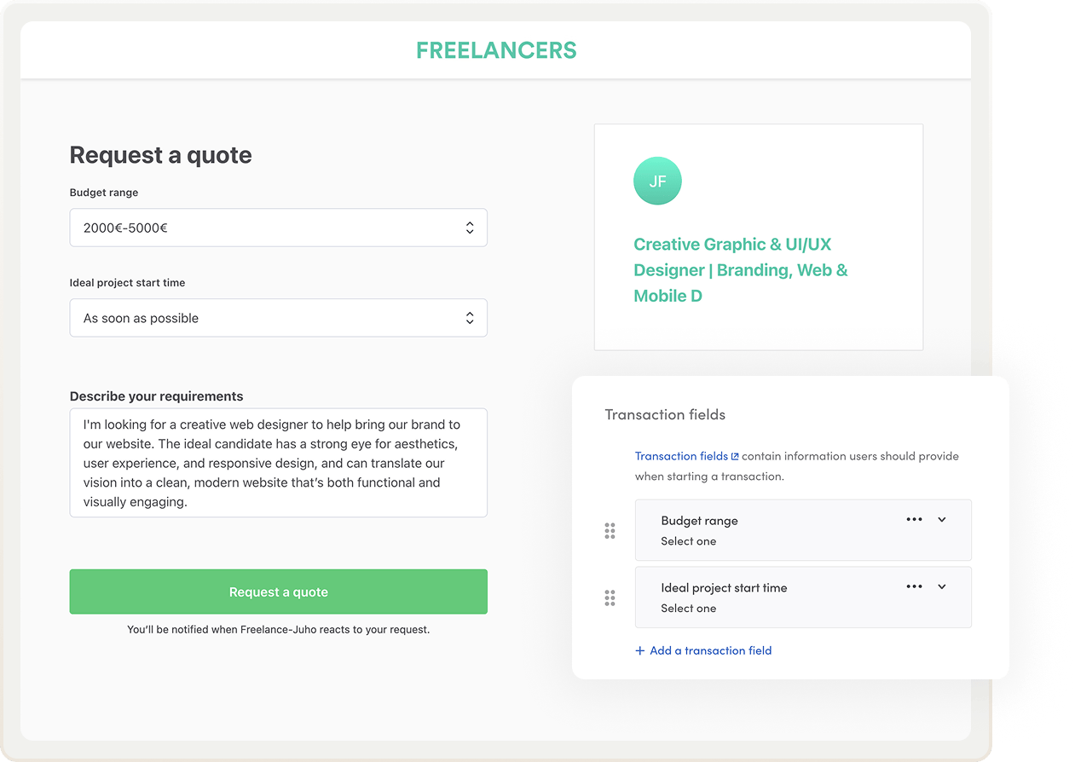The width and height of the screenshot is (1075, 762).
Task: Click the FREELANCERS logo header
Action: click(496, 50)
